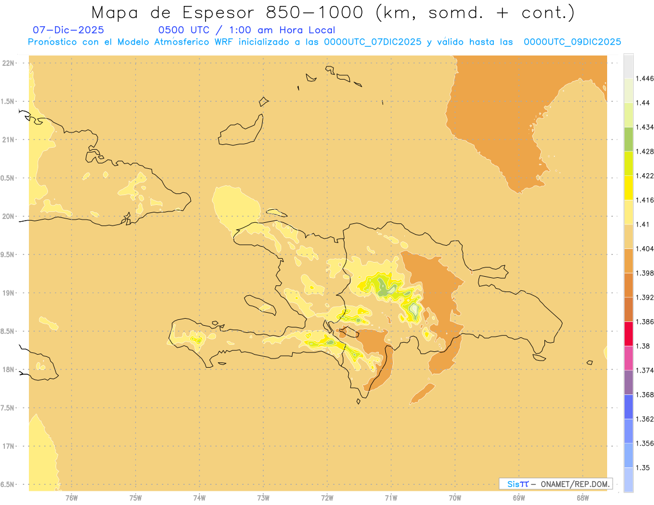Click the time label '0500 UTC / 1:00 am Hora Local'

246,30
